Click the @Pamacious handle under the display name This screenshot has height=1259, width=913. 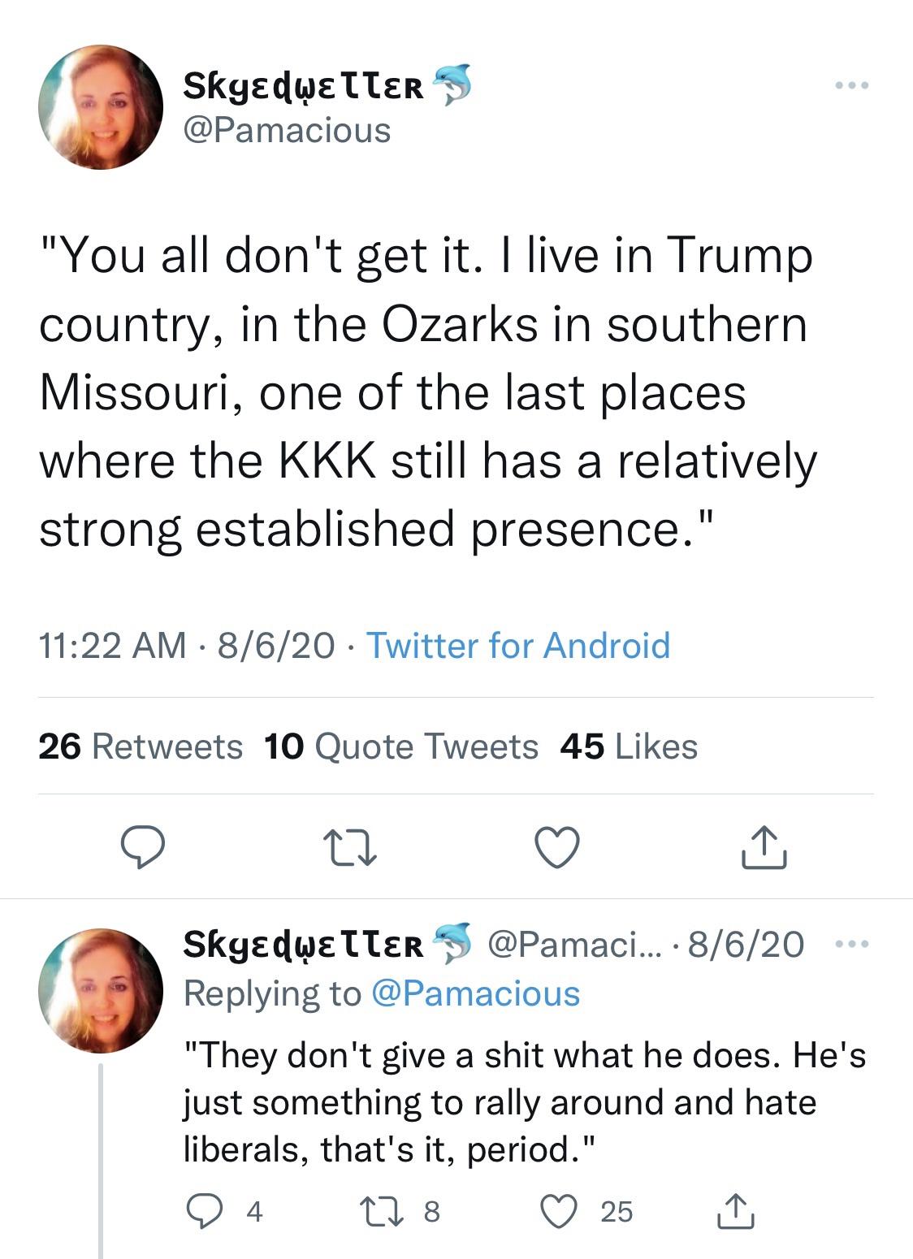tap(284, 130)
